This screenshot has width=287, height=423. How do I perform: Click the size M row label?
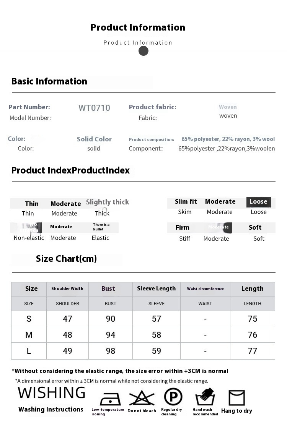(x=29, y=335)
